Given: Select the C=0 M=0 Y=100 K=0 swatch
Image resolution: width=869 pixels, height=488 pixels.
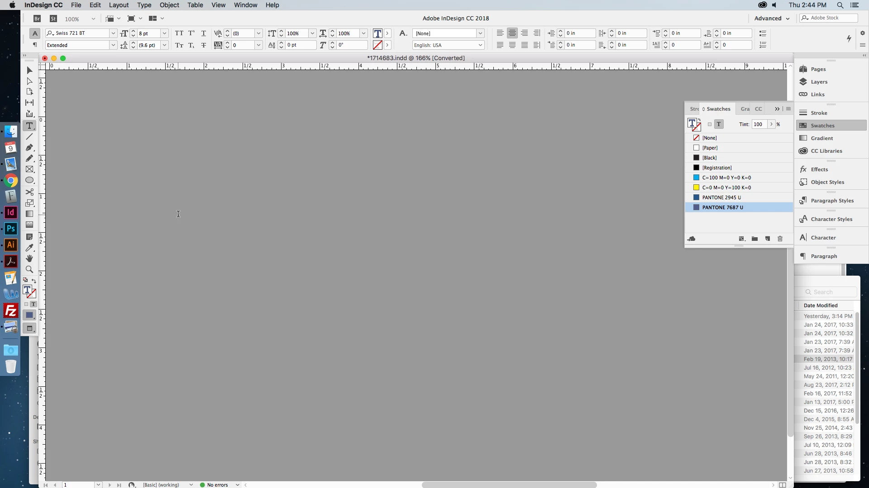Looking at the screenshot, I should [x=739, y=188].
